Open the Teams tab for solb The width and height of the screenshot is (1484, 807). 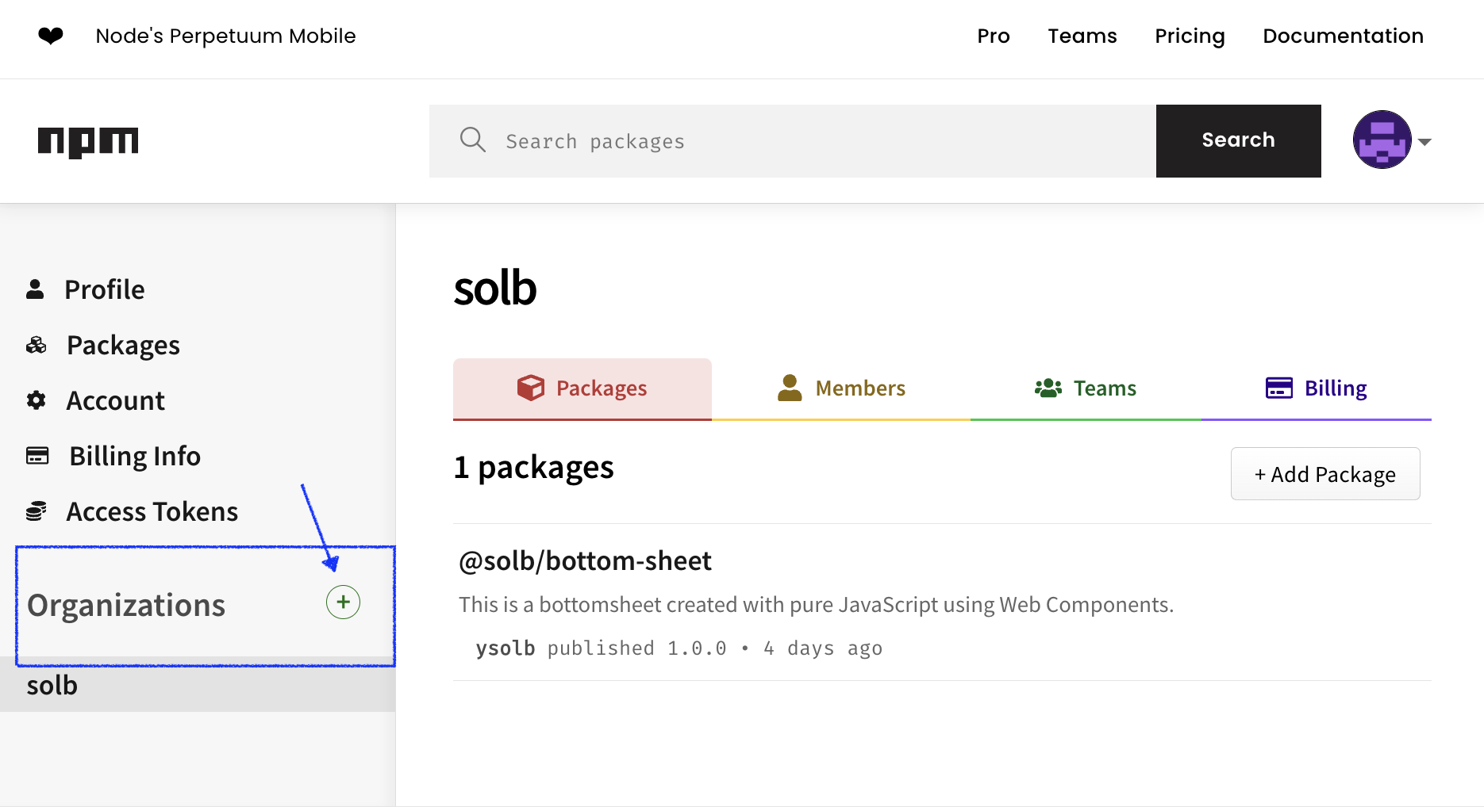[1086, 388]
